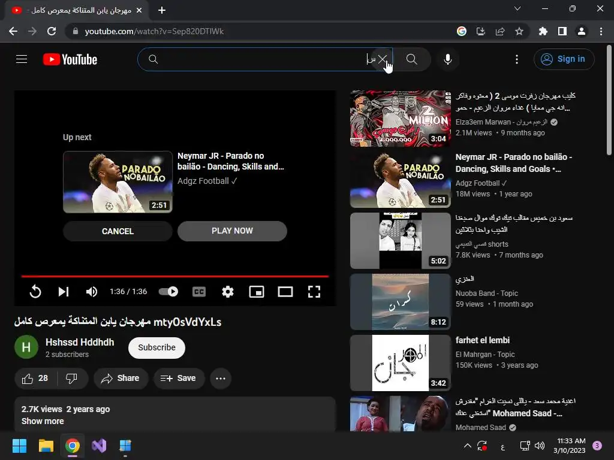Open the 2 MILLION Elza3em Marwan video thumbnail
Viewport: 614px width, 460px height.
click(400, 119)
